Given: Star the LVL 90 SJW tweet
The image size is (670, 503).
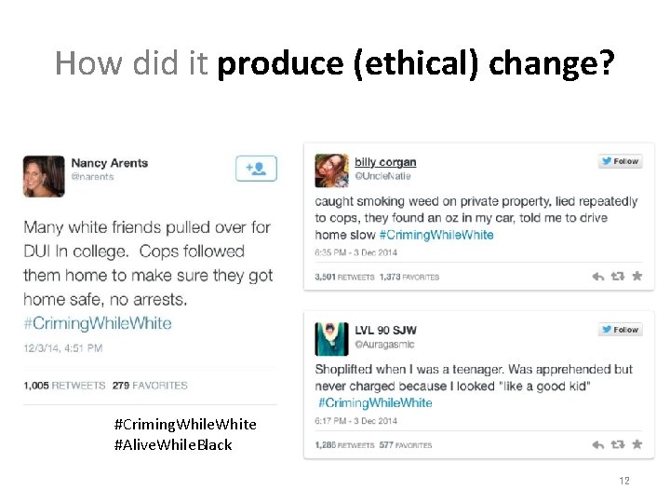Looking at the screenshot, I should click(x=637, y=445).
